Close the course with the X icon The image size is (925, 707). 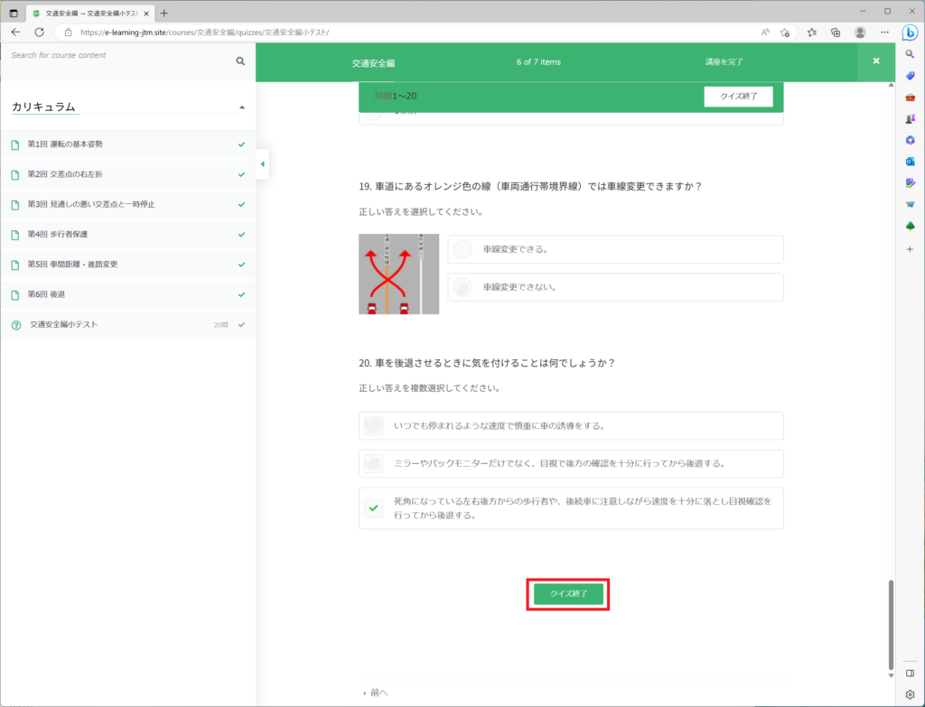point(875,61)
